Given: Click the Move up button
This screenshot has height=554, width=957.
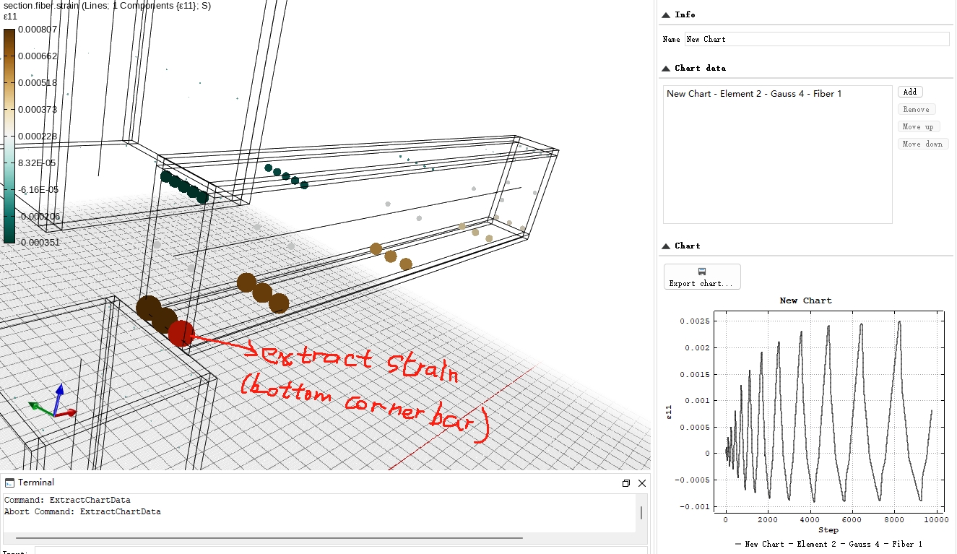Looking at the screenshot, I should tap(919, 126).
